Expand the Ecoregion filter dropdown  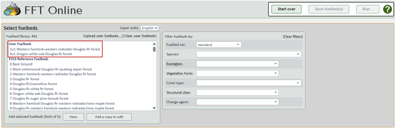pyautogui.click(x=237, y=64)
